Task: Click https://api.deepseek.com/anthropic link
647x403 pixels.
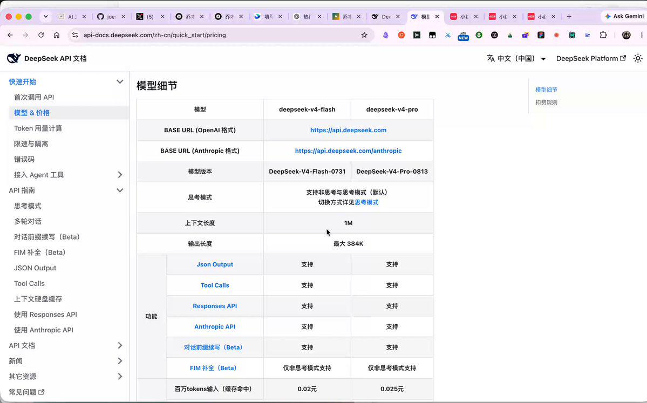Action: pyautogui.click(x=348, y=151)
